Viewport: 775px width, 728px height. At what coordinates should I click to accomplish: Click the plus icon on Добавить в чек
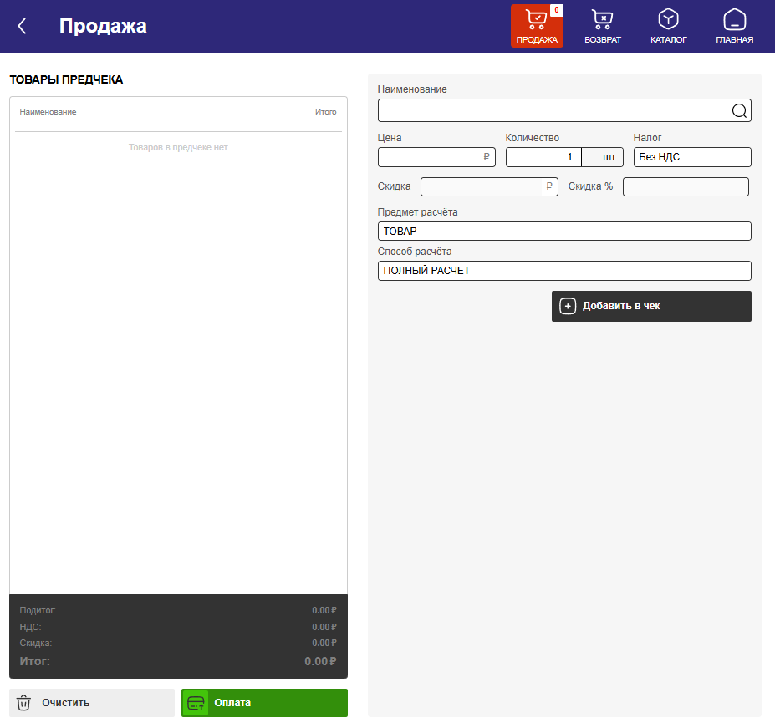568,306
